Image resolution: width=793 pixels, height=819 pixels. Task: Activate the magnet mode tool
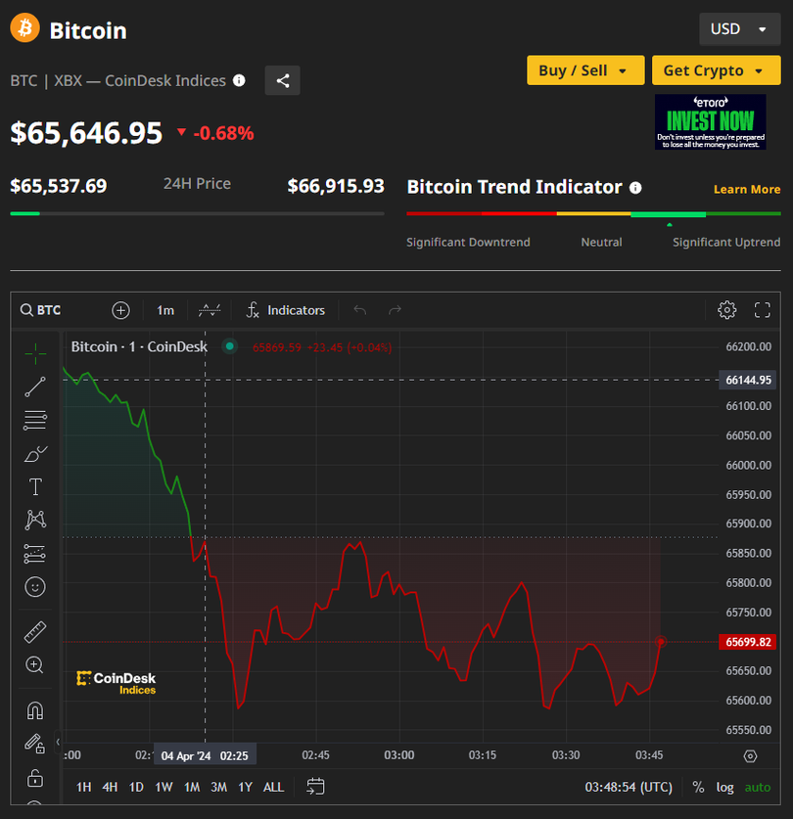(x=35, y=710)
